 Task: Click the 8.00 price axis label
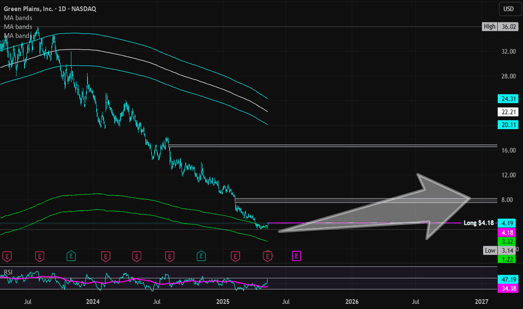pyautogui.click(x=507, y=200)
